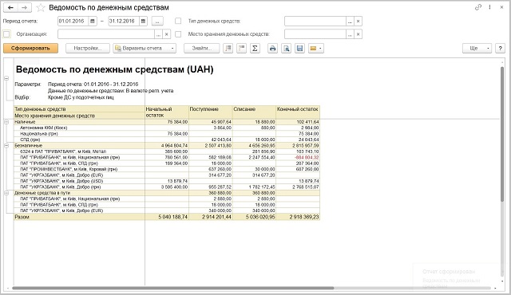Click the vertical scrollbar of the report
511x295 pixels.
pos(502,134)
